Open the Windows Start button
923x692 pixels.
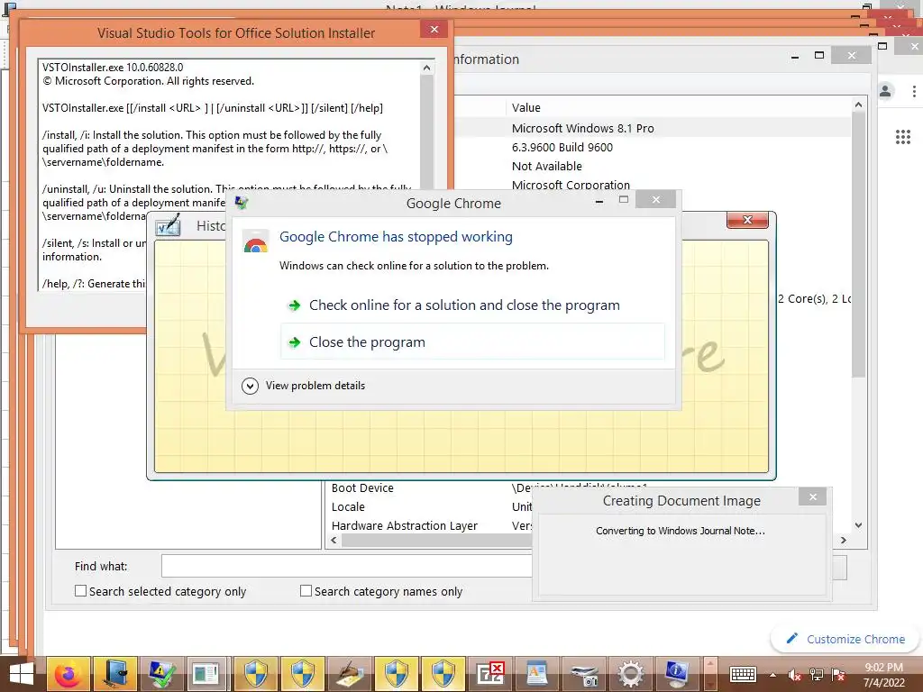tap(22, 674)
